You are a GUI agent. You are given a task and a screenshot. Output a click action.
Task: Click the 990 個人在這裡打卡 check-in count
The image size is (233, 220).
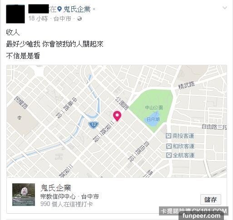point(66,204)
